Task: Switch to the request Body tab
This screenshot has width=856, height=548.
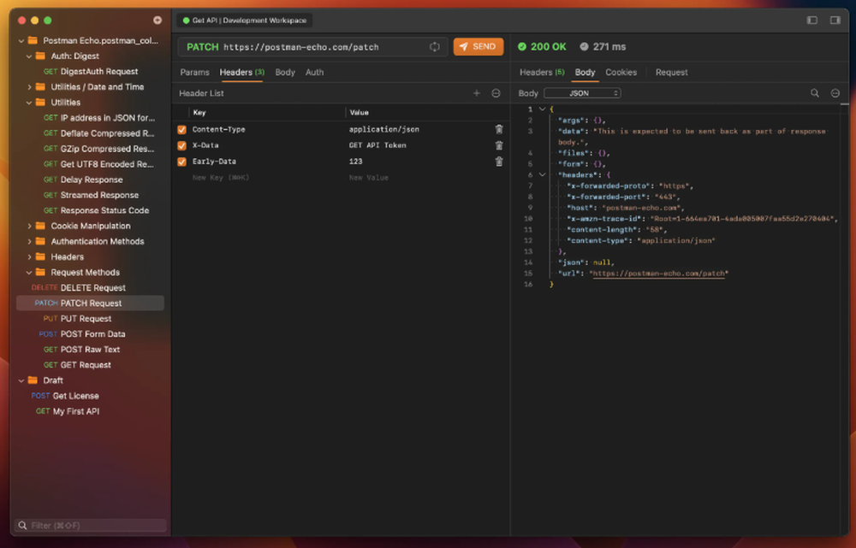Action: [285, 73]
